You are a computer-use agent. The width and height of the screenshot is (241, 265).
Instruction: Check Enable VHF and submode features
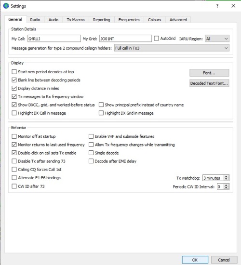91,136
